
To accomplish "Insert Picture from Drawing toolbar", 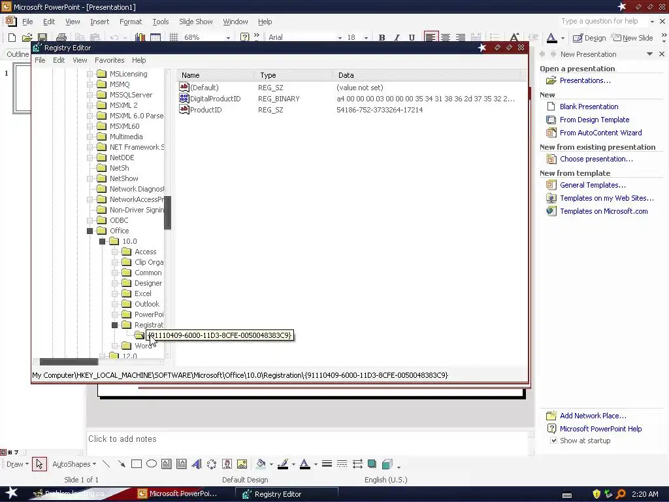I will coord(242,464).
